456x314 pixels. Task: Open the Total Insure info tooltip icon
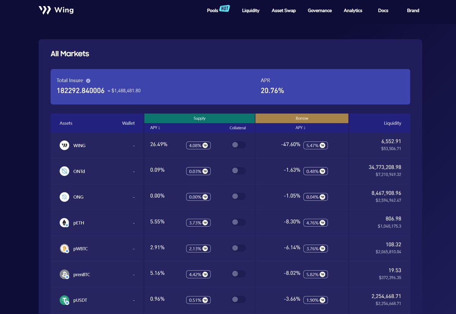tap(88, 80)
